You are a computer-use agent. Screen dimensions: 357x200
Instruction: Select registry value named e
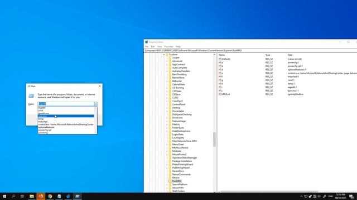click(221, 73)
